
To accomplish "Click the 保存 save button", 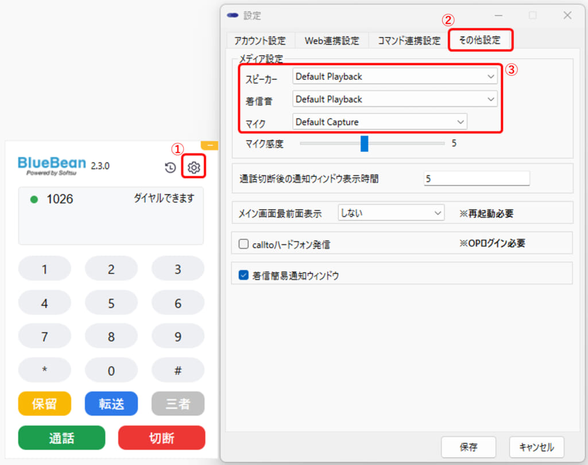I will pos(468,447).
